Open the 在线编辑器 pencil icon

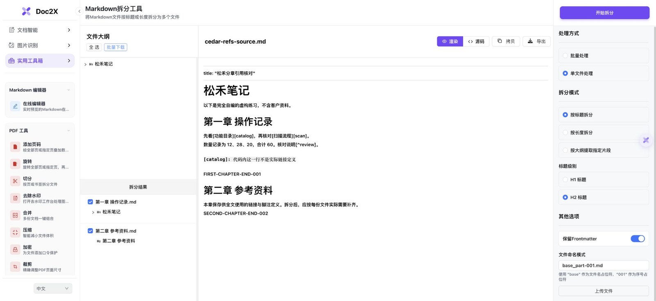coord(15,106)
